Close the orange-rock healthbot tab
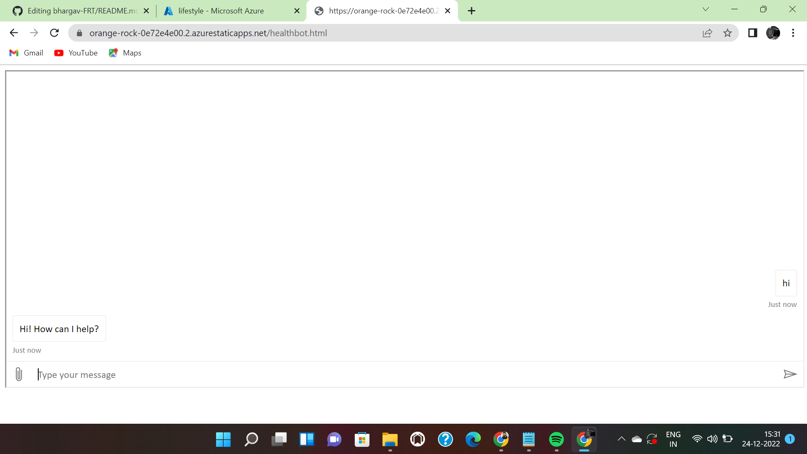 448,11
